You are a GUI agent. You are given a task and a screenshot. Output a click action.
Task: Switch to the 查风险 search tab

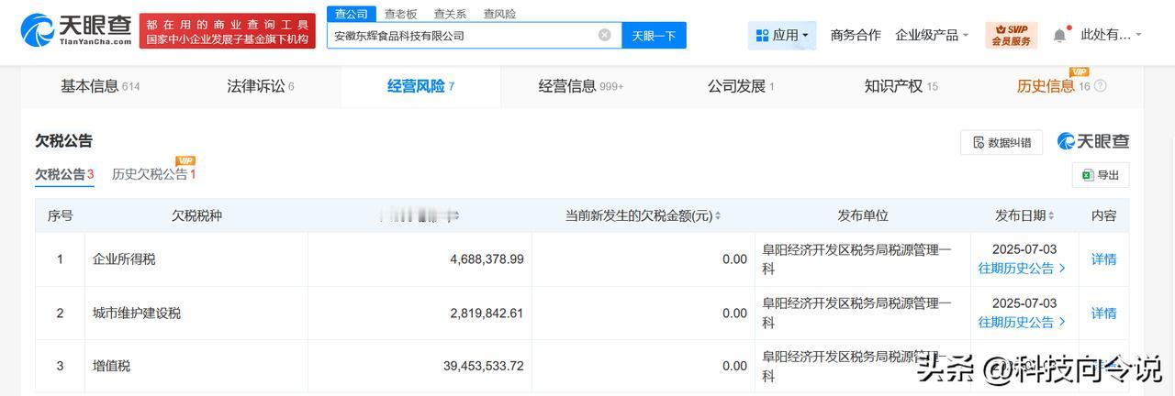pos(499,14)
